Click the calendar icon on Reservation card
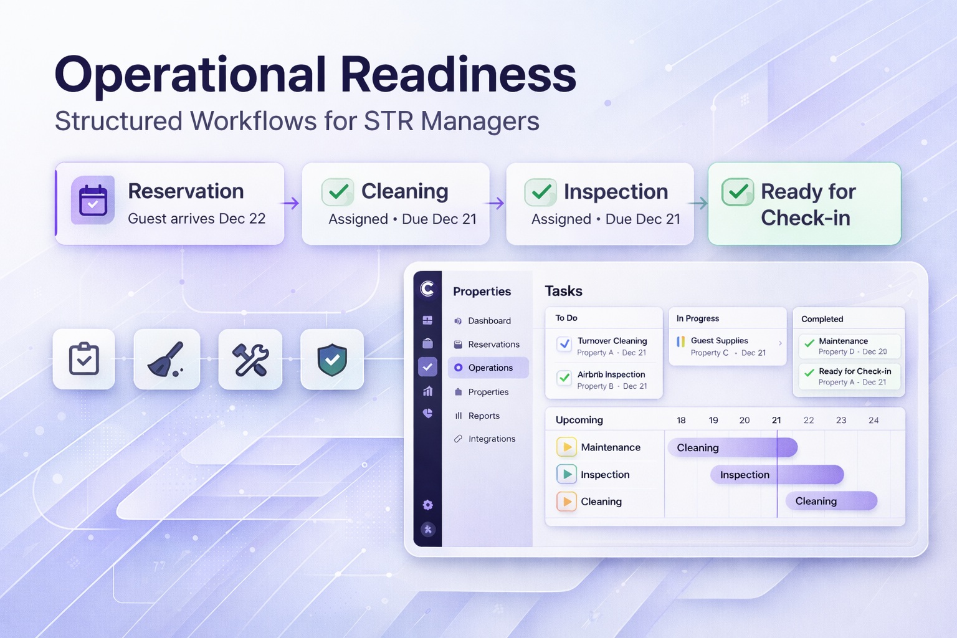The width and height of the screenshot is (957, 638). point(93,200)
